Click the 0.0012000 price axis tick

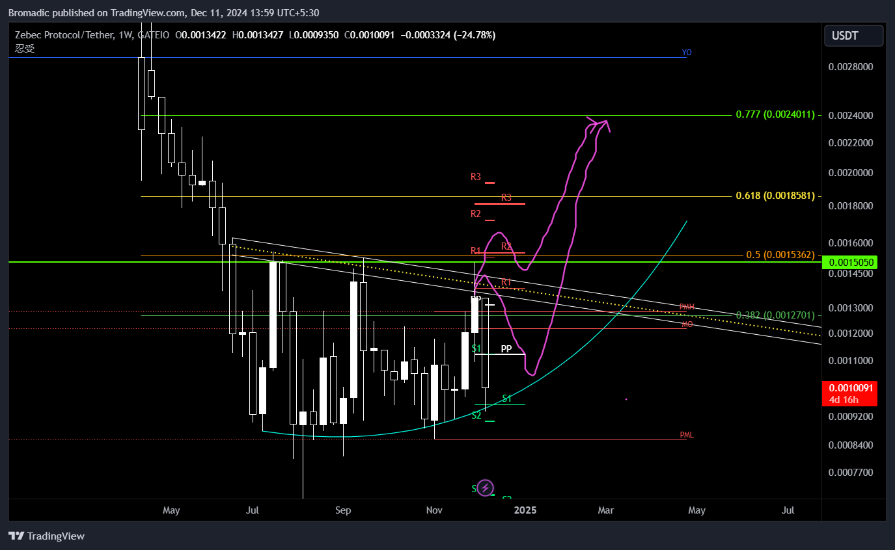[x=850, y=334]
